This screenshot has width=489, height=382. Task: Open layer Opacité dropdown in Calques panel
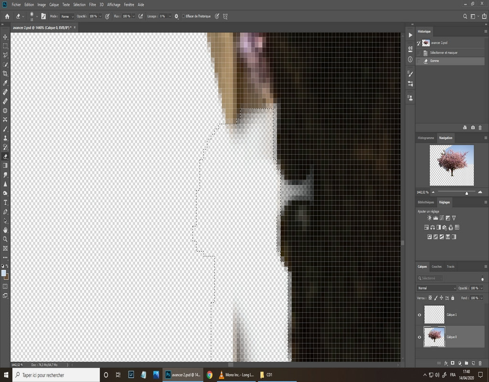pyautogui.click(x=481, y=288)
